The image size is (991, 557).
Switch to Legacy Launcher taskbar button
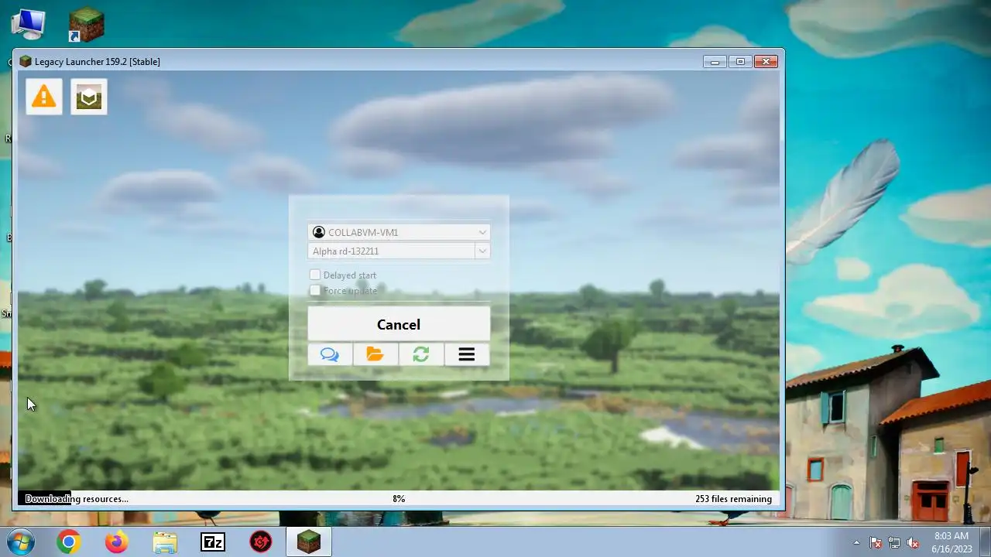[309, 542]
